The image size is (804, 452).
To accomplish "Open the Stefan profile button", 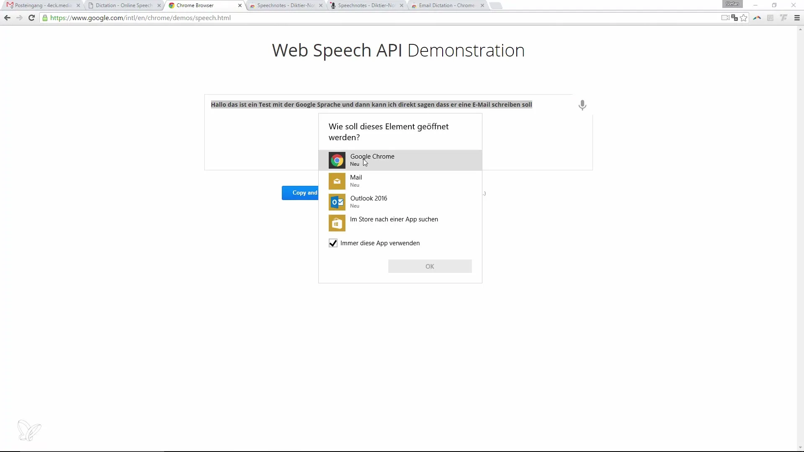I will coord(732,4).
